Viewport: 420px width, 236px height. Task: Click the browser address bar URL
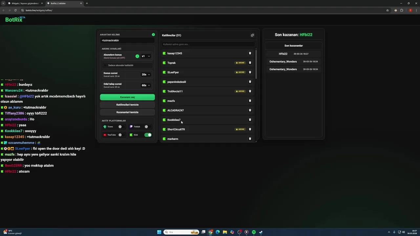point(39,10)
